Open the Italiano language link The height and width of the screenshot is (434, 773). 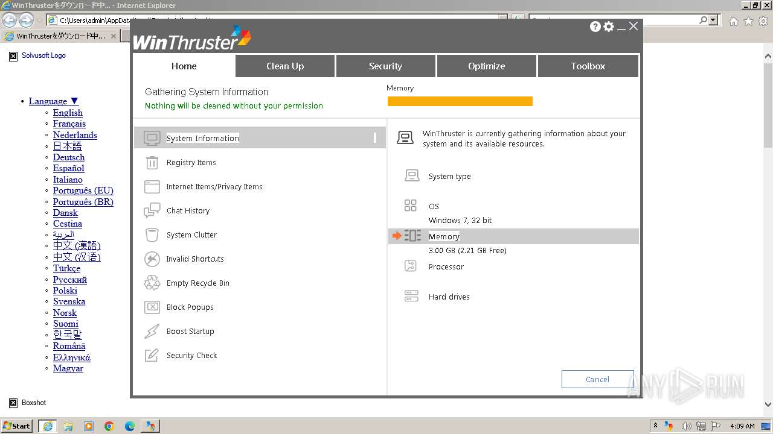click(68, 180)
